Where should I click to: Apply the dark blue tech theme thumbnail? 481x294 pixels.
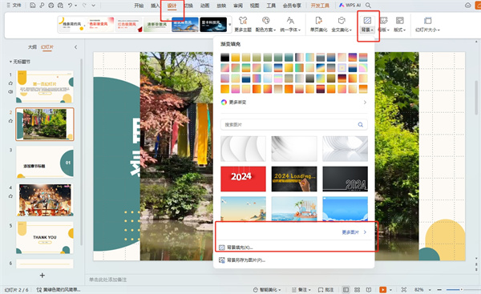[x=213, y=25]
